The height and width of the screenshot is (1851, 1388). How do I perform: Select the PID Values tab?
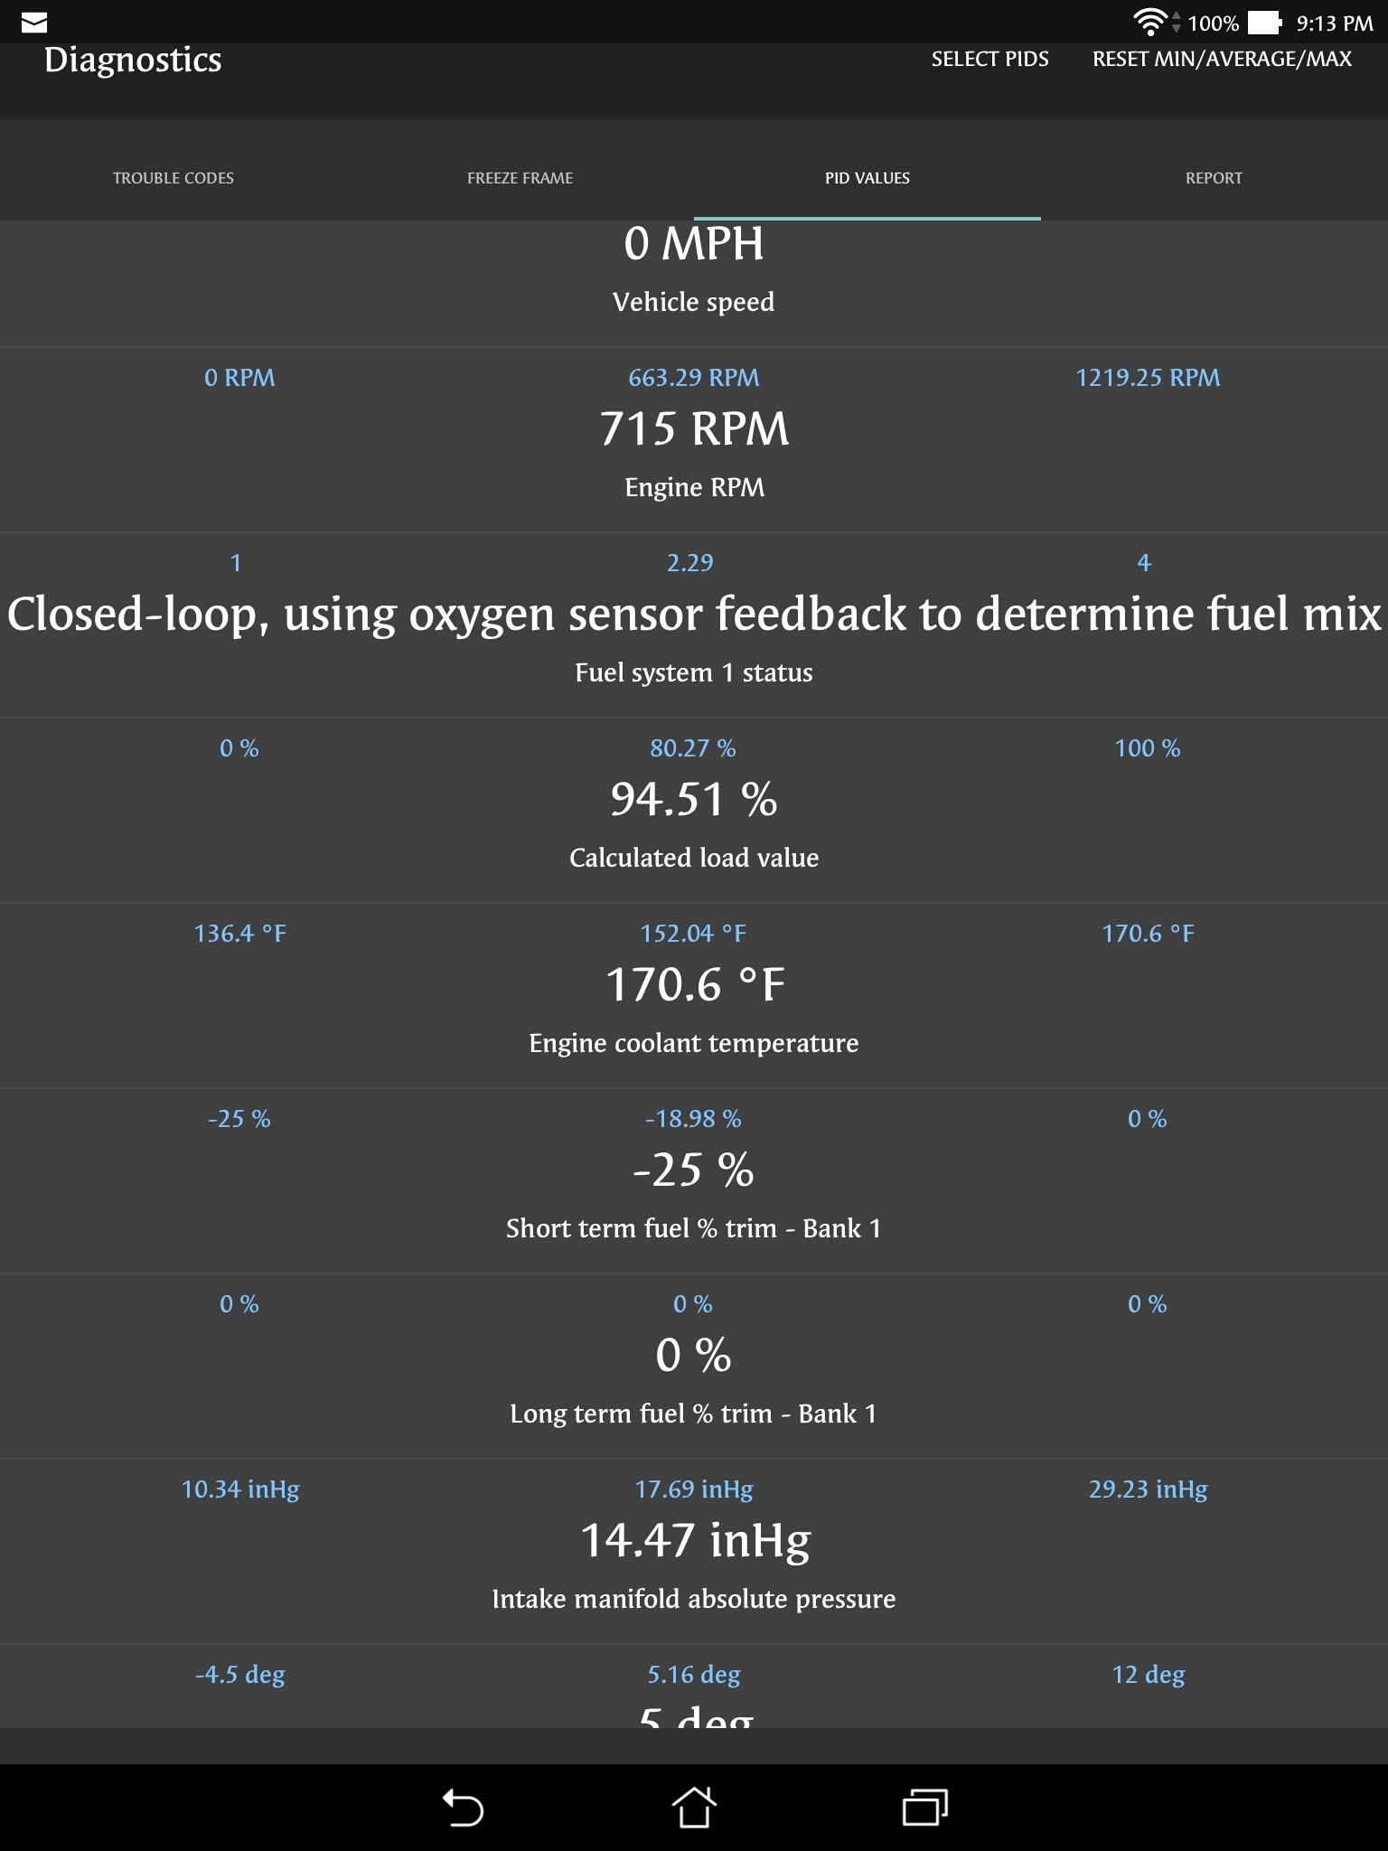click(867, 178)
